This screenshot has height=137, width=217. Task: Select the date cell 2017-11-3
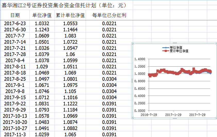tap(15, 134)
